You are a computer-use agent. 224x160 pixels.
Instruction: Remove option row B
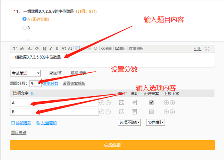point(108,112)
